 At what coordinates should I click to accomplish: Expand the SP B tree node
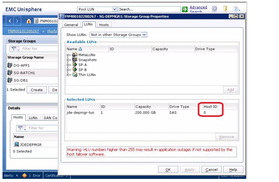(68, 70)
